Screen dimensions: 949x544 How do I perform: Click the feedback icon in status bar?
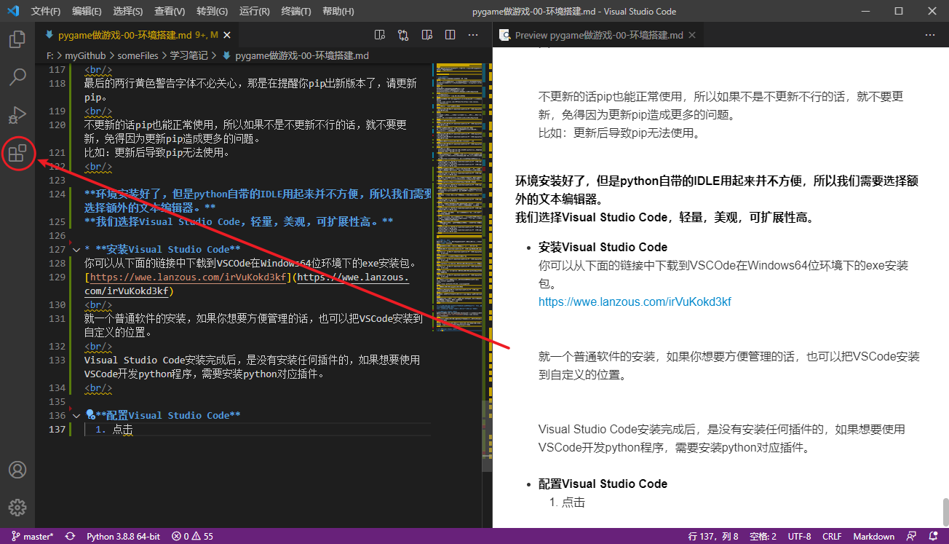point(912,537)
